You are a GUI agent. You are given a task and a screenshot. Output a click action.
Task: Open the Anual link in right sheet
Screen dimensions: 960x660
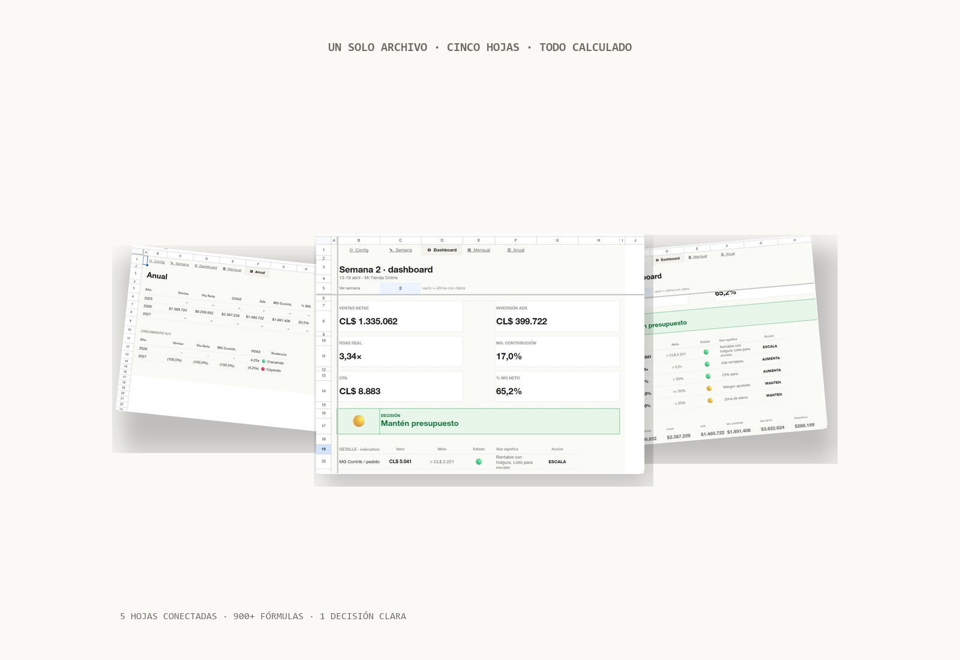coord(728,254)
